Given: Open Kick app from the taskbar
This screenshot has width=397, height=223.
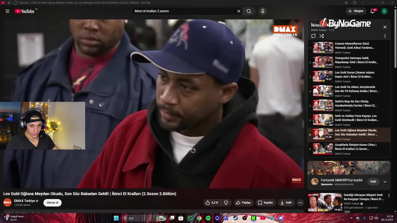Looking at the screenshot, I should pyautogui.click(x=254, y=218).
